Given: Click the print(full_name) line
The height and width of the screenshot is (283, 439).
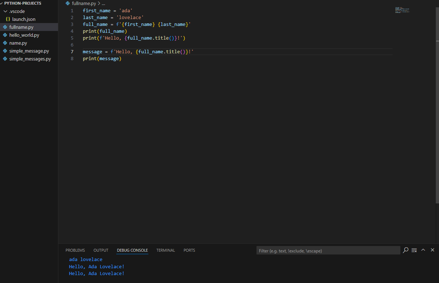Looking at the screenshot, I should [x=105, y=31].
